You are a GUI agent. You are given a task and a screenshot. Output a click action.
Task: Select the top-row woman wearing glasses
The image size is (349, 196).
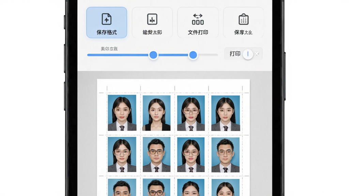point(191,113)
